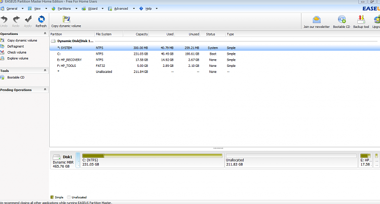
Task: Click the Undo toolbar icon
Action: tap(4, 19)
